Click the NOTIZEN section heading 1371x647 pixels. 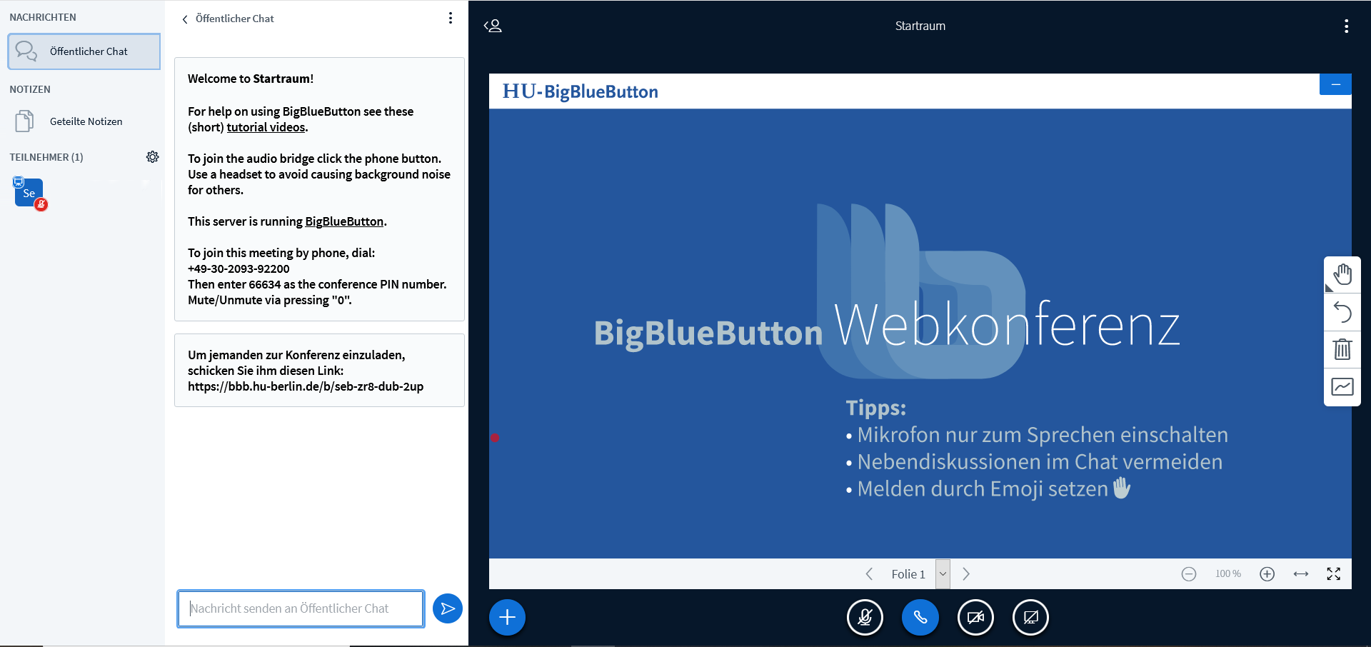click(x=30, y=89)
